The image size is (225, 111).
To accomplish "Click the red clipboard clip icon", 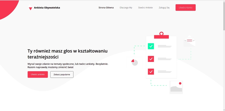I will pos(161,35).
